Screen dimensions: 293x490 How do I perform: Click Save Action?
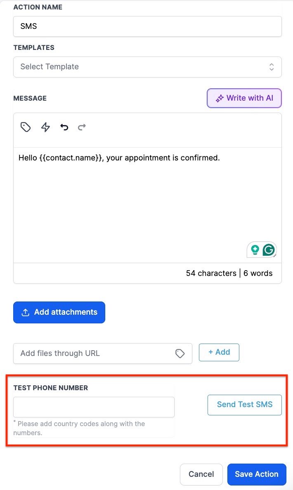(x=257, y=474)
